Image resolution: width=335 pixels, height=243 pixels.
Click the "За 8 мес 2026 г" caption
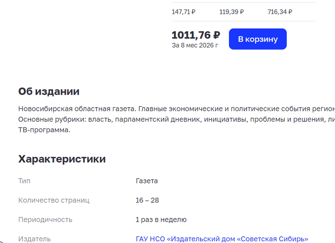coord(195,45)
